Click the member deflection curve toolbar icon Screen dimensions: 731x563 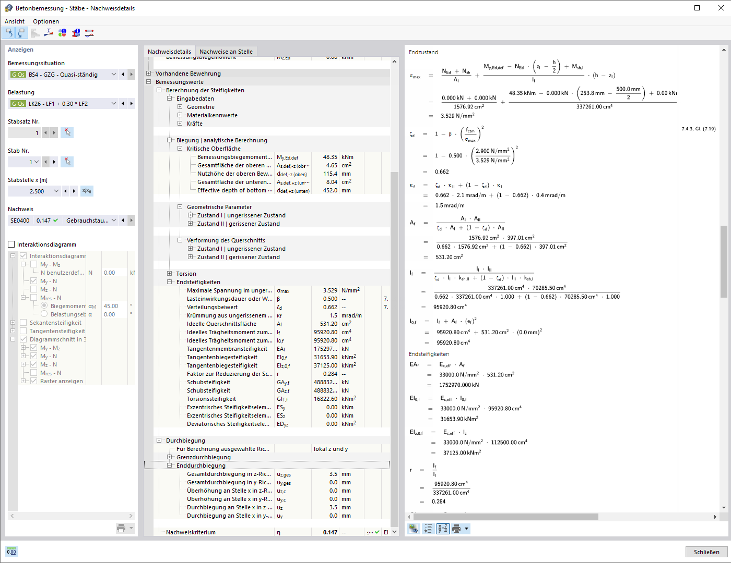(89, 33)
